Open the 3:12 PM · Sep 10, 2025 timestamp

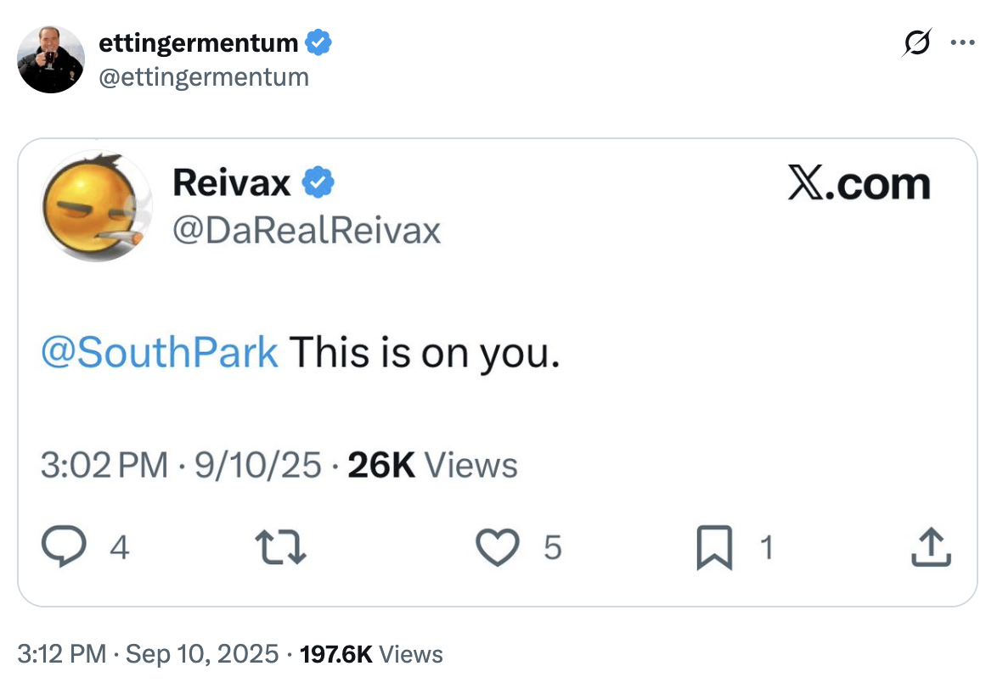tap(148, 654)
